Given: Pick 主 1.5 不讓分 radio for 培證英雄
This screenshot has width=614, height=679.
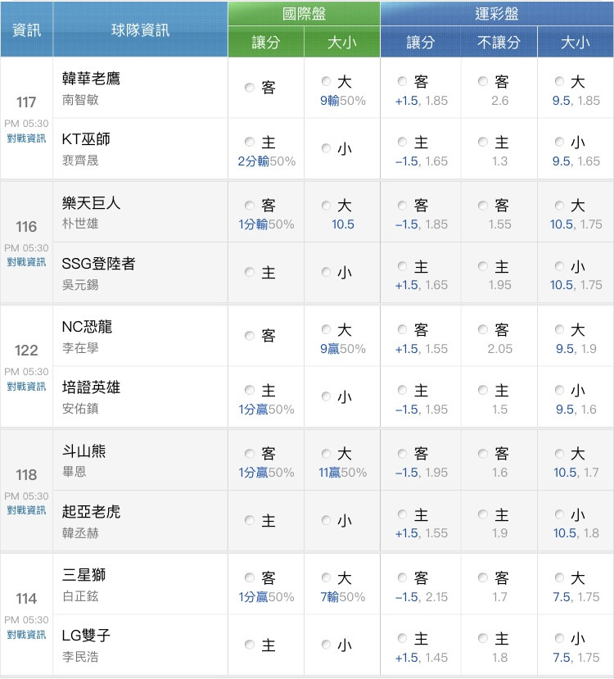Looking at the screenshot, I should [483, 390].
